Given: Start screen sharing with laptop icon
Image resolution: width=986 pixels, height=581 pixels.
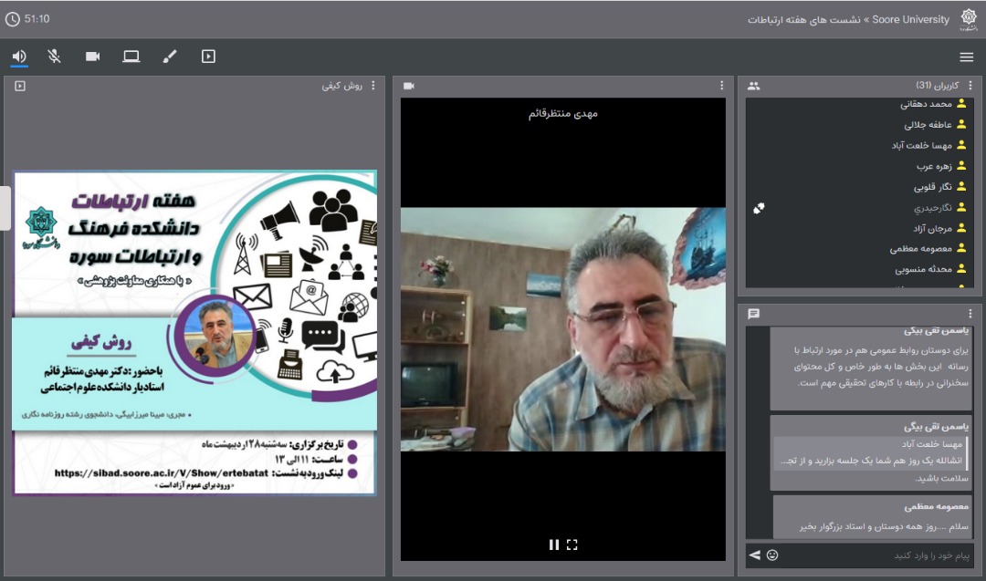Looking at the screenshot, I should (x=131, y=57).
